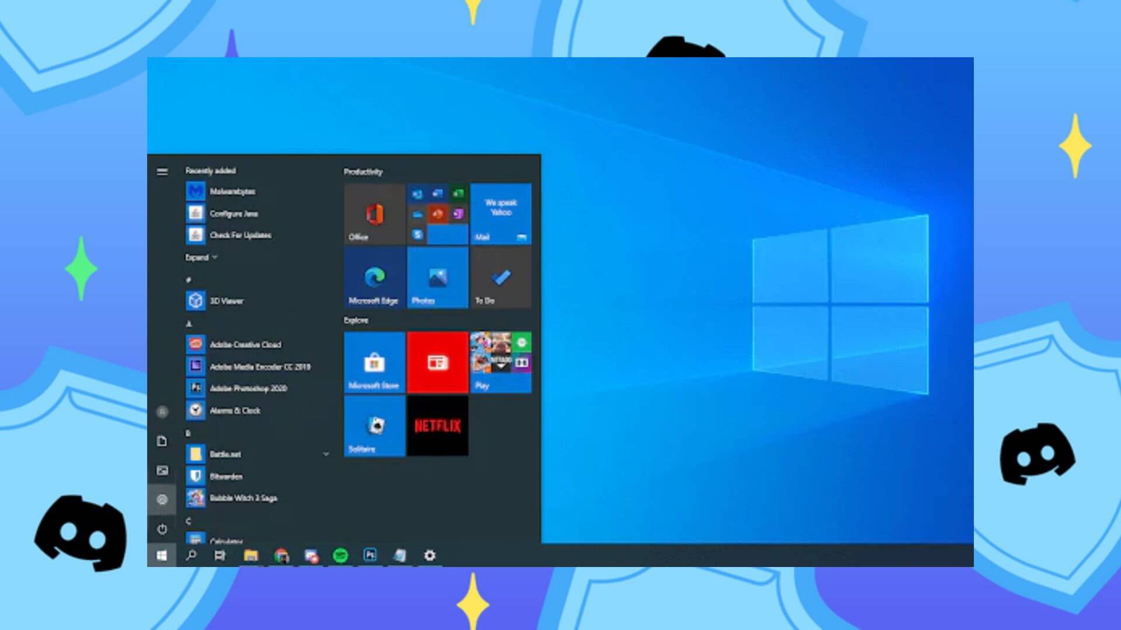Click the Power button in Start menu
This screenshot has height=630, width=1121.
tap(162, 529)
